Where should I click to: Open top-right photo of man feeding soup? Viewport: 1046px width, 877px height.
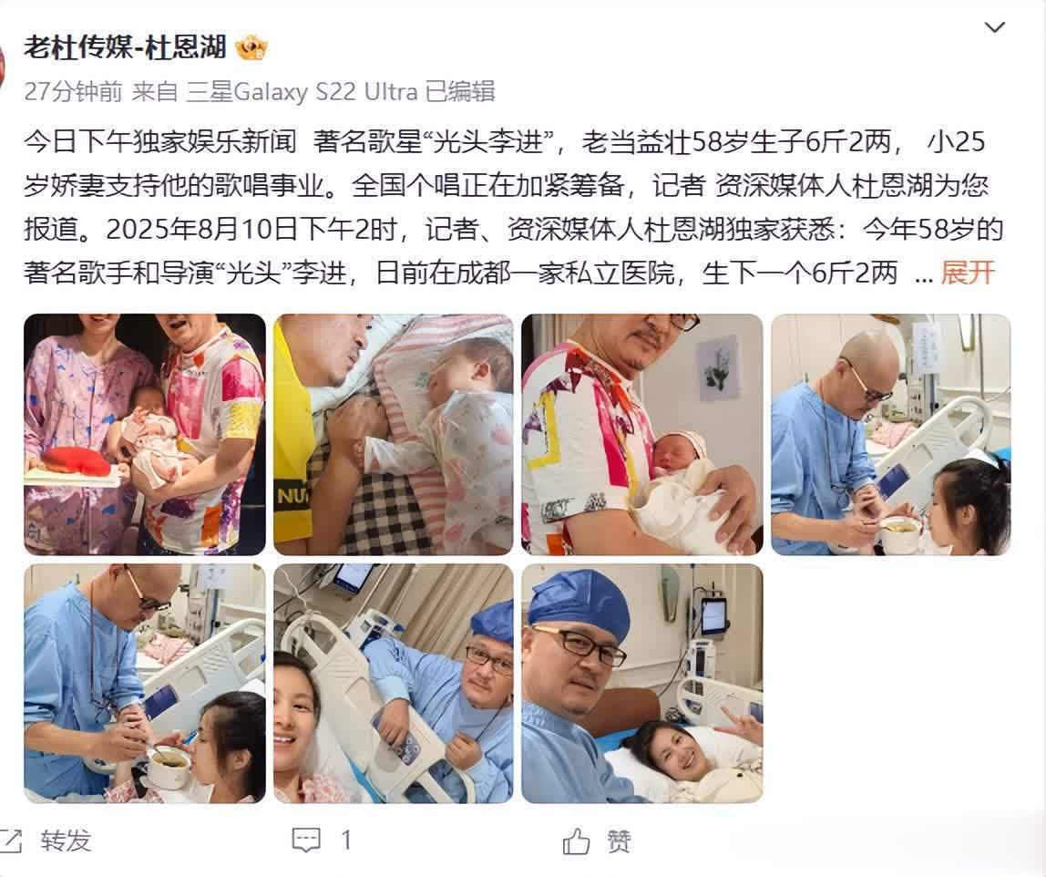[890, 435]
